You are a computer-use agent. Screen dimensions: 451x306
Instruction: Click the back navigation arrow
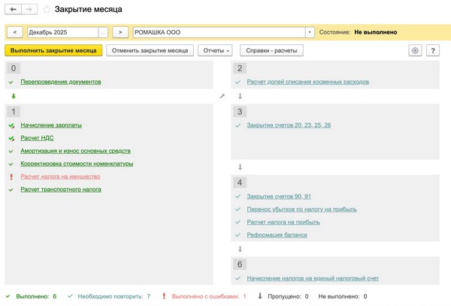[14, 10]
